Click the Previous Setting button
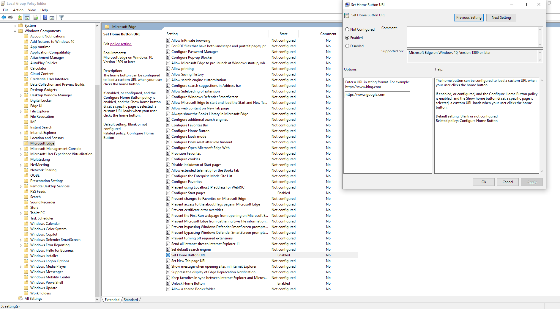 tap(469, 18)
